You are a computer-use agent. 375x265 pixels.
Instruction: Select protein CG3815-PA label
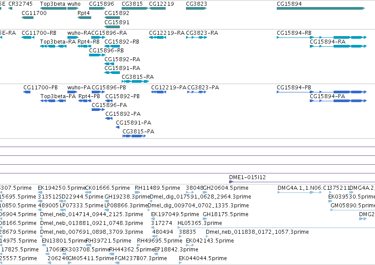pyautogui.click(x=138, y=132)
